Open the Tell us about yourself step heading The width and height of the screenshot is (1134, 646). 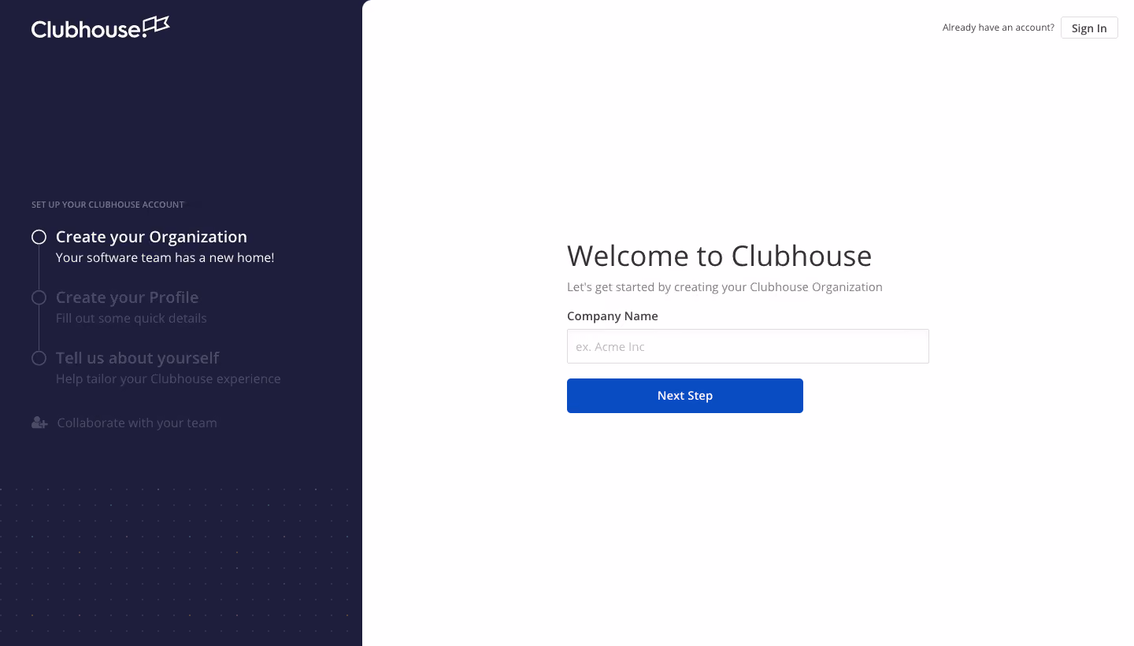(137, 358)
